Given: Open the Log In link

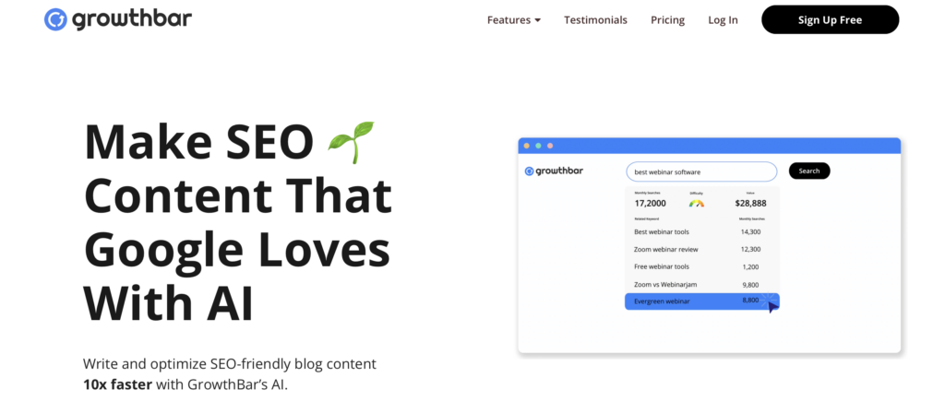Looking at the screenshot, I should coord(723,19).
